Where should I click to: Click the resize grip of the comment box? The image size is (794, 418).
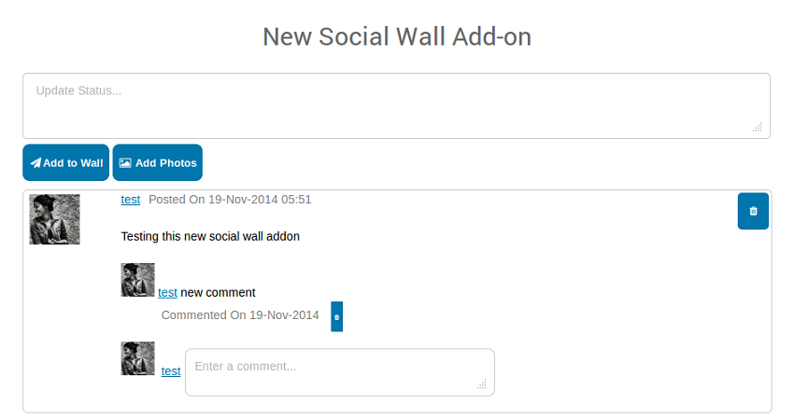(482, 383)
